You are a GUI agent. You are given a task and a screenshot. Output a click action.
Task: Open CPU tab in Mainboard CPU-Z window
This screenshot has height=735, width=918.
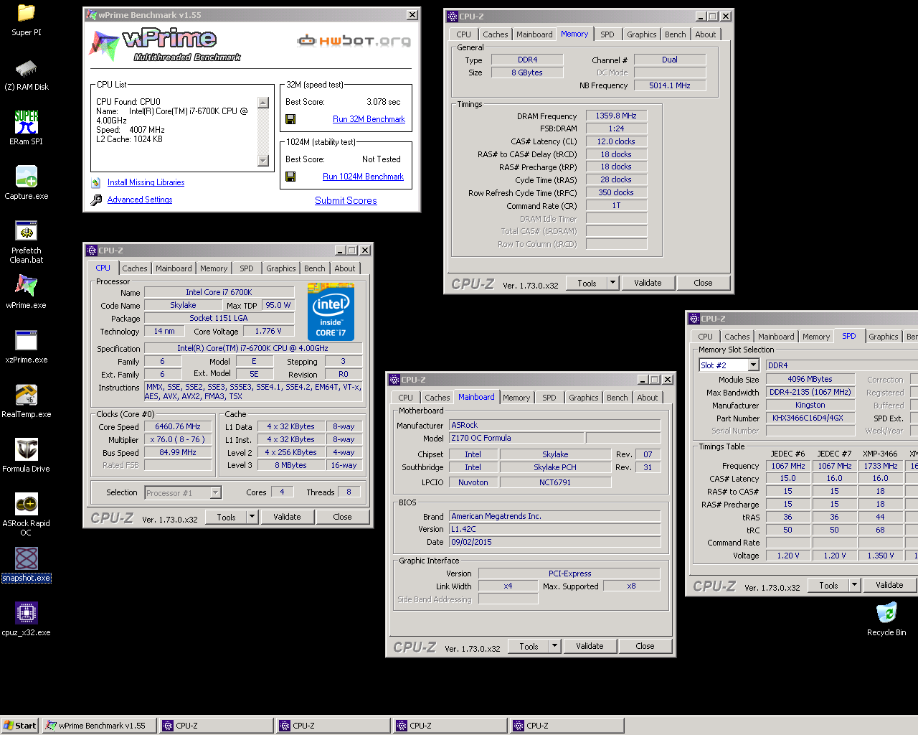(406, 398)
